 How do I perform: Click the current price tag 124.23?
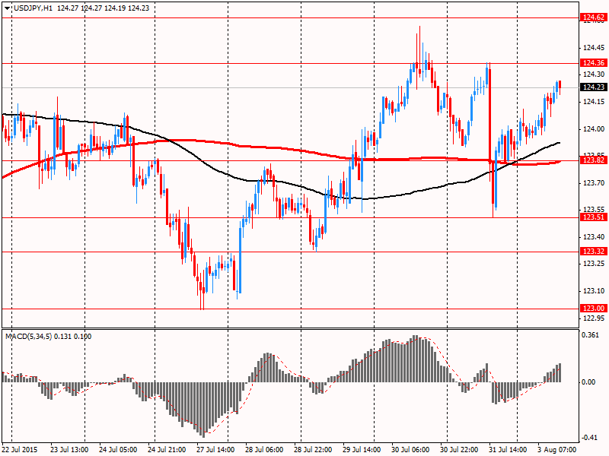(x=593, y=87)
